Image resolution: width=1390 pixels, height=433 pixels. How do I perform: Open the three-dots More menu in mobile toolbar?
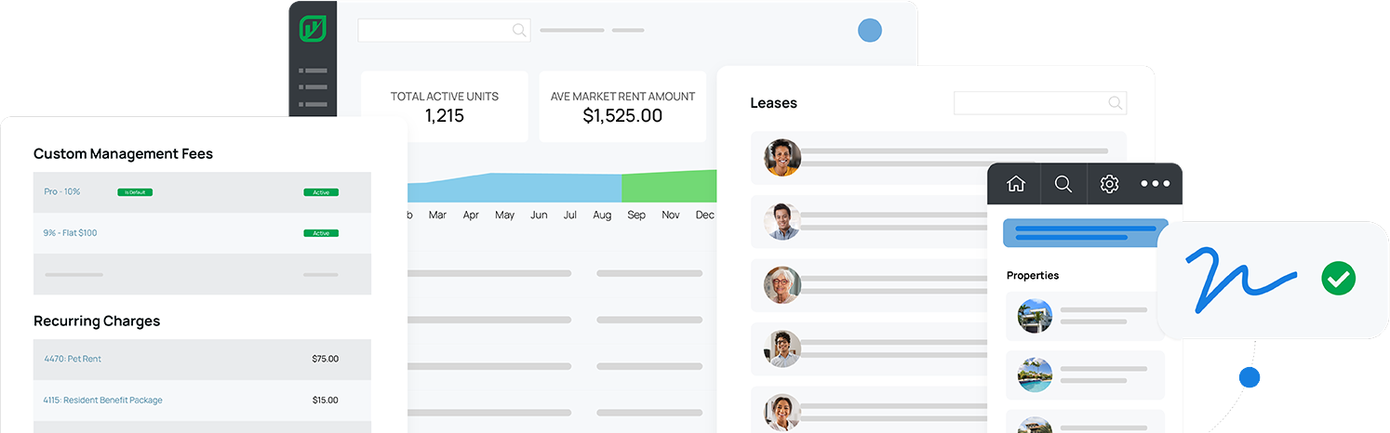pyautogui.click(x=1156, y=184)
